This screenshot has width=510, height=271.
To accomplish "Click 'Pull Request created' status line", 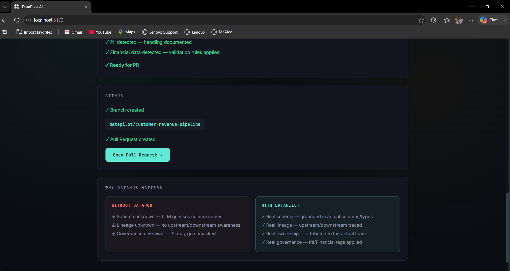I will (x=130, y=139).
